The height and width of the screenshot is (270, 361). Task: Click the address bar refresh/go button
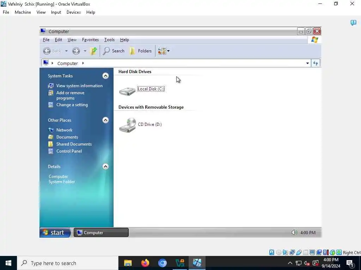(316, 63)
